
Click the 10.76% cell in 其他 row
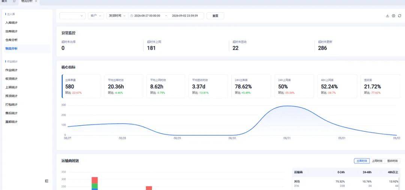pyautogui.click(x=366, y=181)
